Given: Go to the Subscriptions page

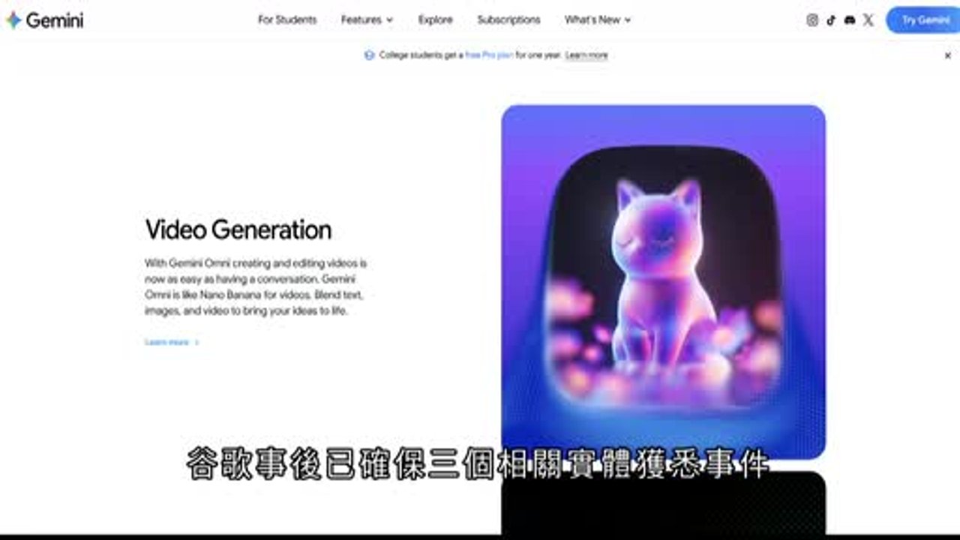Looking at the screenshot, I should click(x=508, y=20).
